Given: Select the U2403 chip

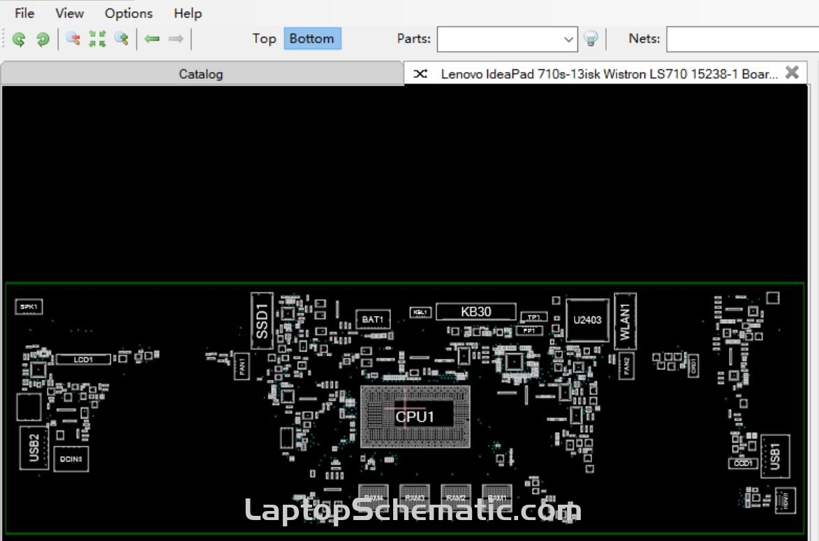Looking at the screenshot, I should [587, 320].
